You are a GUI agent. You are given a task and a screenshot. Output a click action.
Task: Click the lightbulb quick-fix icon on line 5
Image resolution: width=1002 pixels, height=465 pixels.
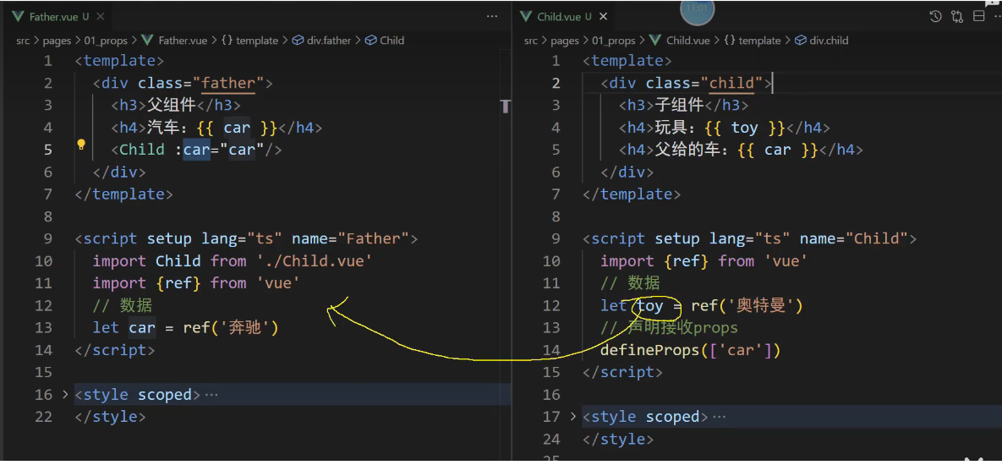click(81, 145)
